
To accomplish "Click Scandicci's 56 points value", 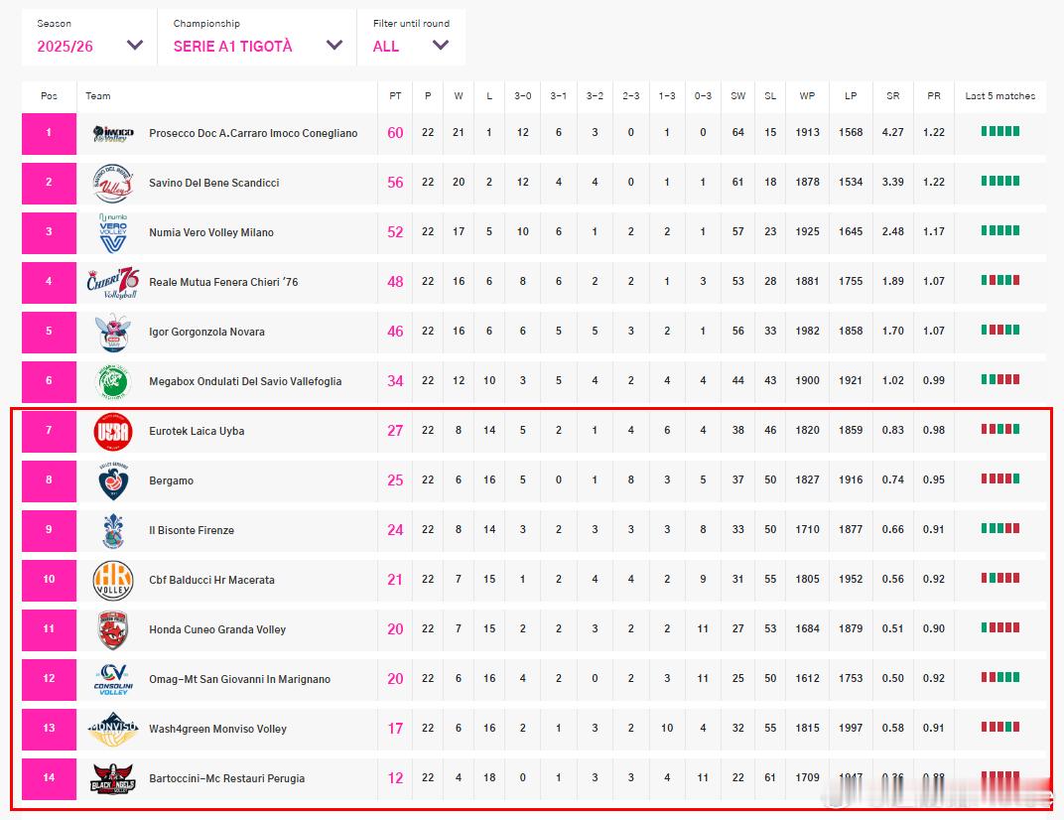I will (x=395, y=183).
